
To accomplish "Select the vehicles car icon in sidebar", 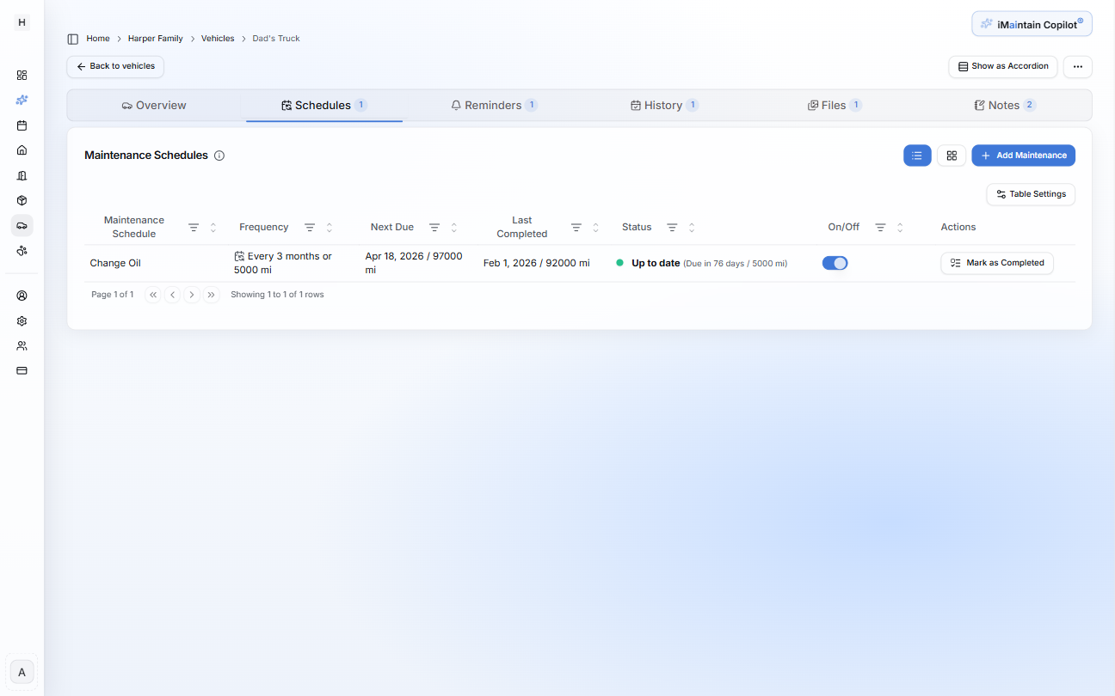I will coord(22,225).
